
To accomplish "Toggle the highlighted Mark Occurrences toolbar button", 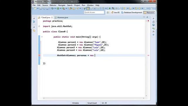I will tap(88, 9).
